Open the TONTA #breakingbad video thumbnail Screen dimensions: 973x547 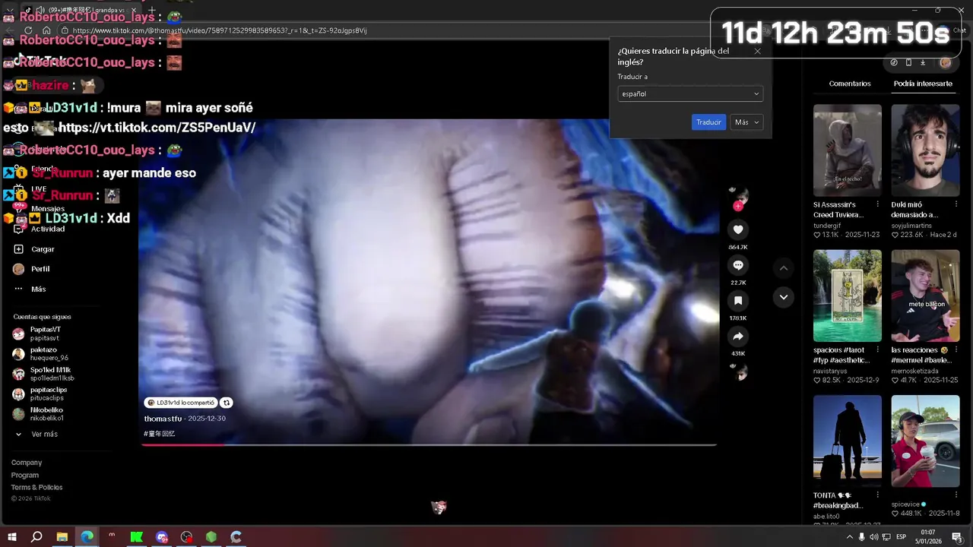coord(848,441)
